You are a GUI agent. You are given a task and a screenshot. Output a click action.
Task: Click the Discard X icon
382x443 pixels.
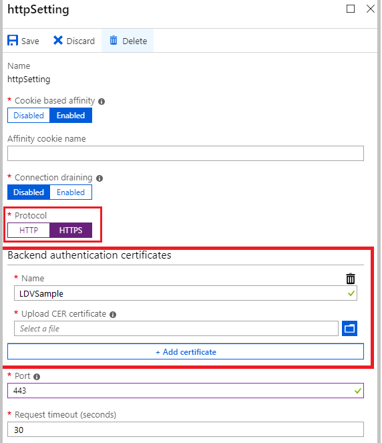click(x=58, y=40)
